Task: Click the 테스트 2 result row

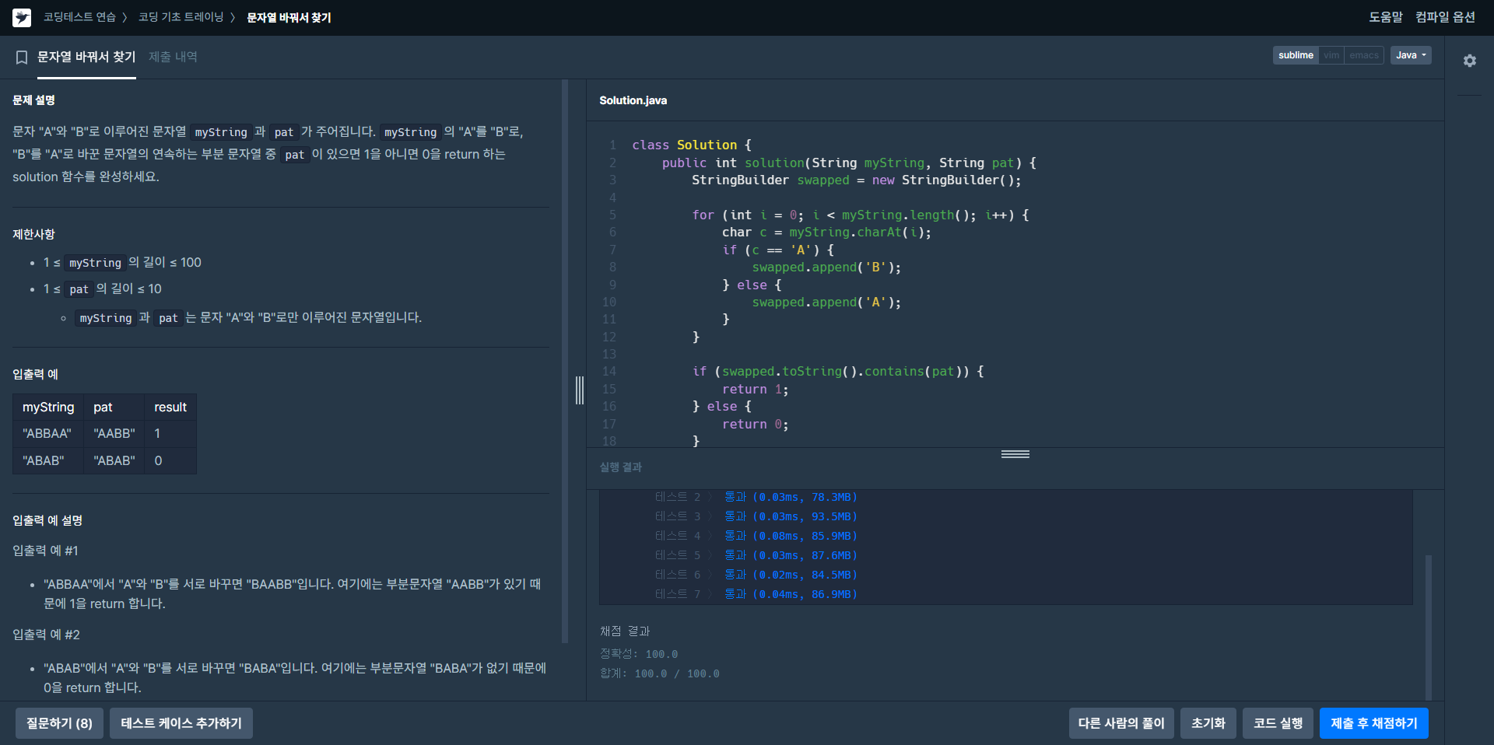Action: (756, 497)
